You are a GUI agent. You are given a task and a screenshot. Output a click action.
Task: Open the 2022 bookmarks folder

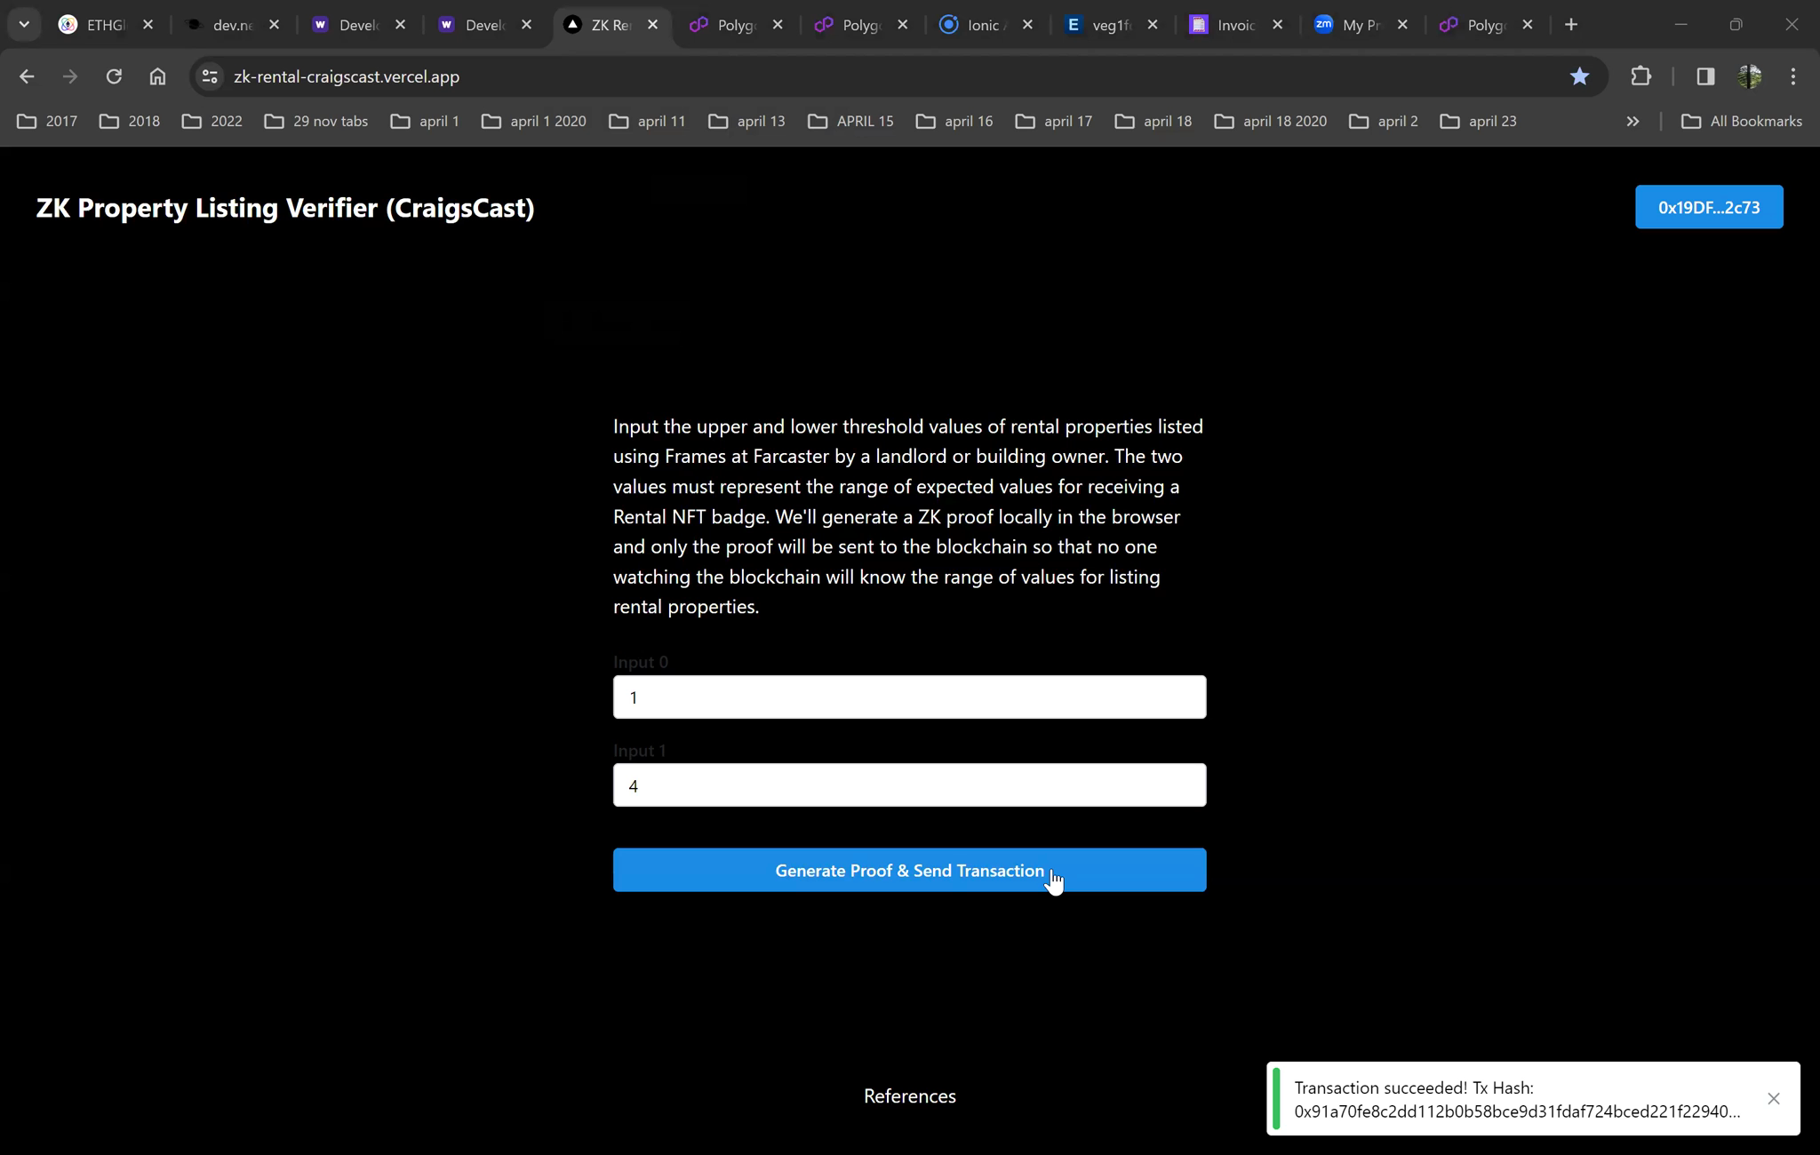[212, 121]
